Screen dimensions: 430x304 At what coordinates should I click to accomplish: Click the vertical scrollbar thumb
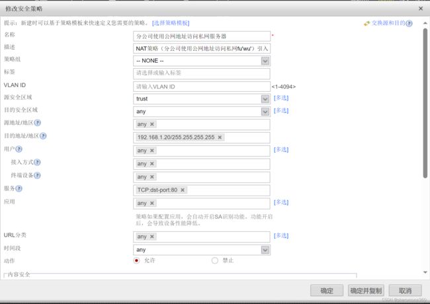(425, 103)
